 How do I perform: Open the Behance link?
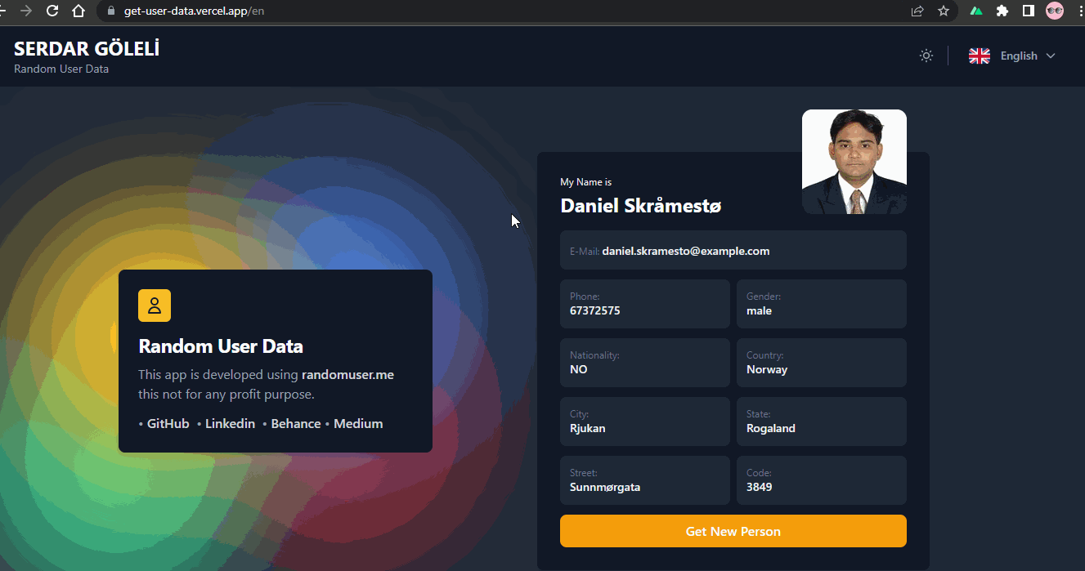click(296, 423)
